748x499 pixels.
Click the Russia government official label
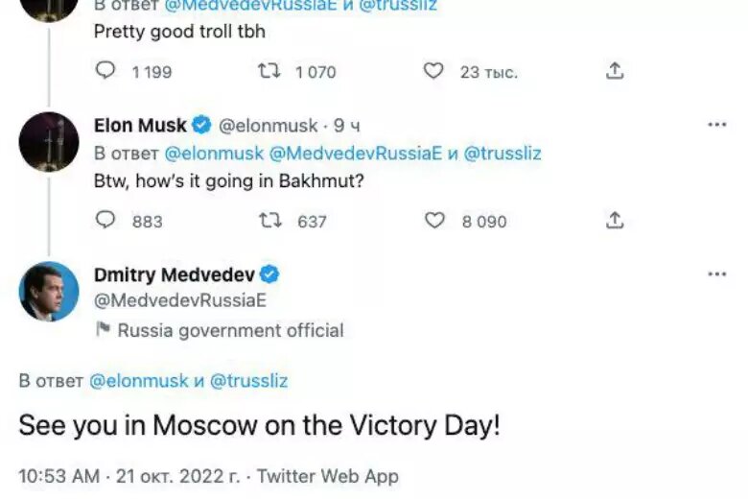pyautogui.click(x=229, y=330)
